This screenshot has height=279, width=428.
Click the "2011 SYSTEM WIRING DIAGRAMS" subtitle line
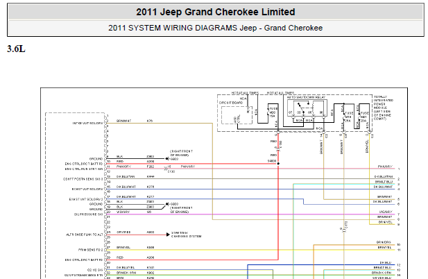(x=215, y=28)
